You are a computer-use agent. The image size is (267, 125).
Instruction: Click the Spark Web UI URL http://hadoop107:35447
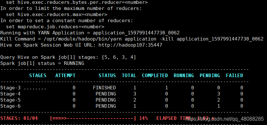click(130, 45)
